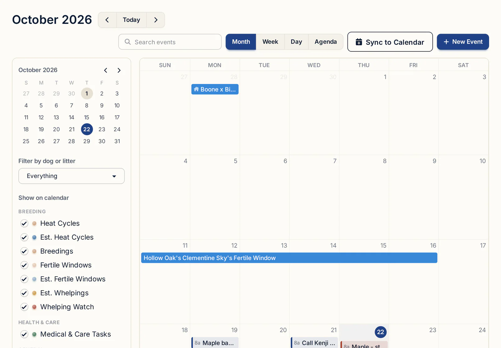Viewport: 501px width, 348px height.
Task: Click day 13 in main calendar grid
Action: tap(284, 246)
